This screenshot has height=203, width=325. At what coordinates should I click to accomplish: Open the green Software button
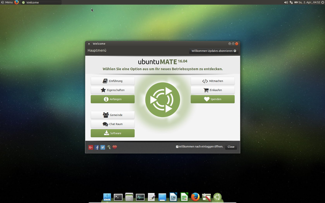coord(113,133)
